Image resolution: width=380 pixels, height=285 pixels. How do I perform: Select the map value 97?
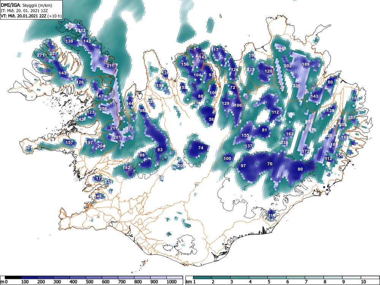coord(243,166)
